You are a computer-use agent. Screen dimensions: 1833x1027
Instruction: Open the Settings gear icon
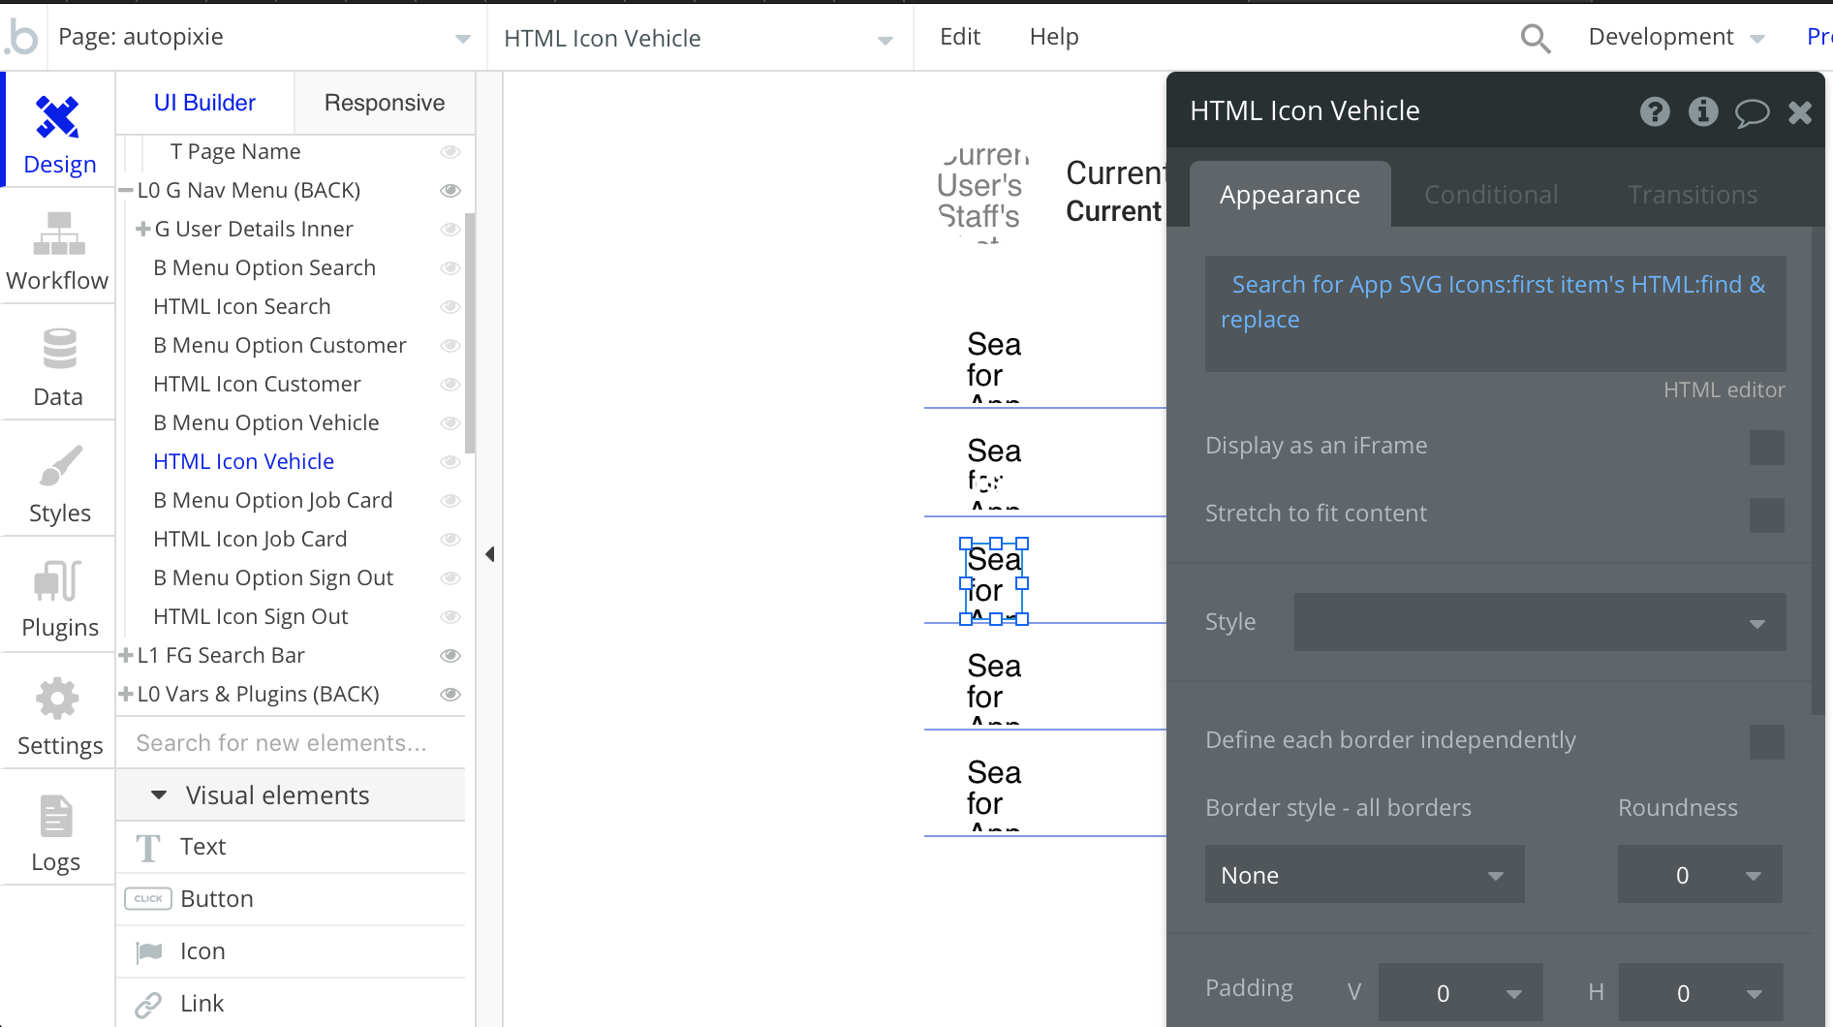(x=58, y=700)
